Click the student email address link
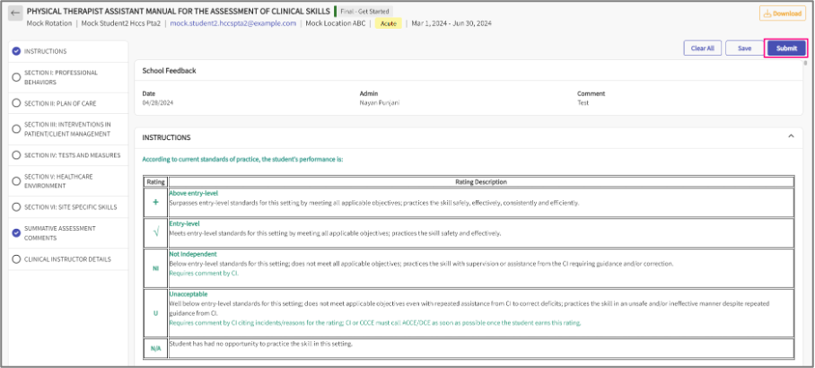 232,23
